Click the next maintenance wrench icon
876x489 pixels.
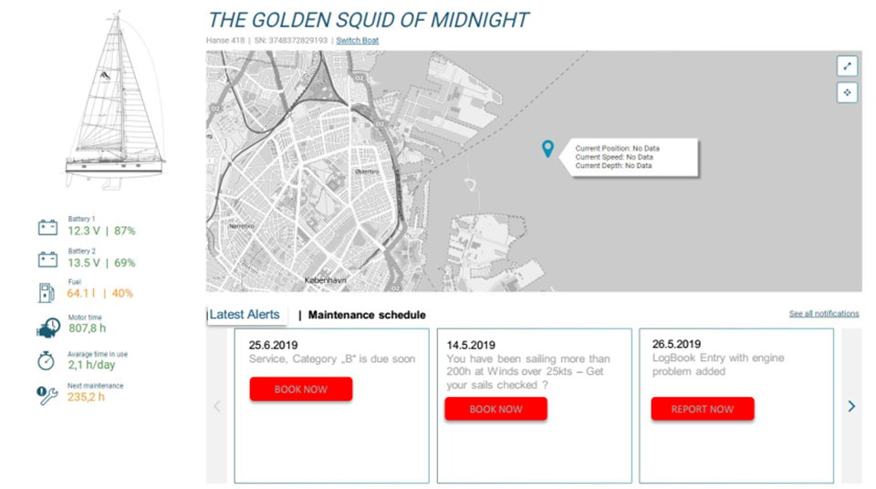(47, 394)
